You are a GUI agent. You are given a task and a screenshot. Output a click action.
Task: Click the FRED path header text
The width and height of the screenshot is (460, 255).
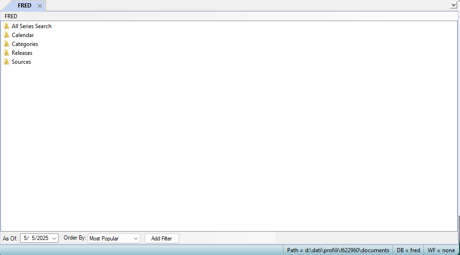click(x=11, y=16)
